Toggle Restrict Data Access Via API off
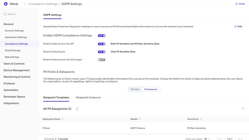 click(x=101, y=44)
